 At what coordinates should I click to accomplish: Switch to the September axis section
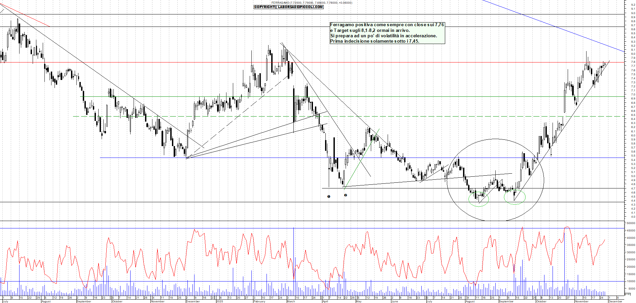click(83, 301)
